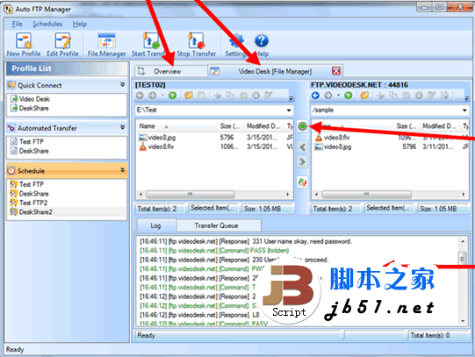This screenshot has height=357, width=475.
Task: Open the File menu
Action: [17, 24]
